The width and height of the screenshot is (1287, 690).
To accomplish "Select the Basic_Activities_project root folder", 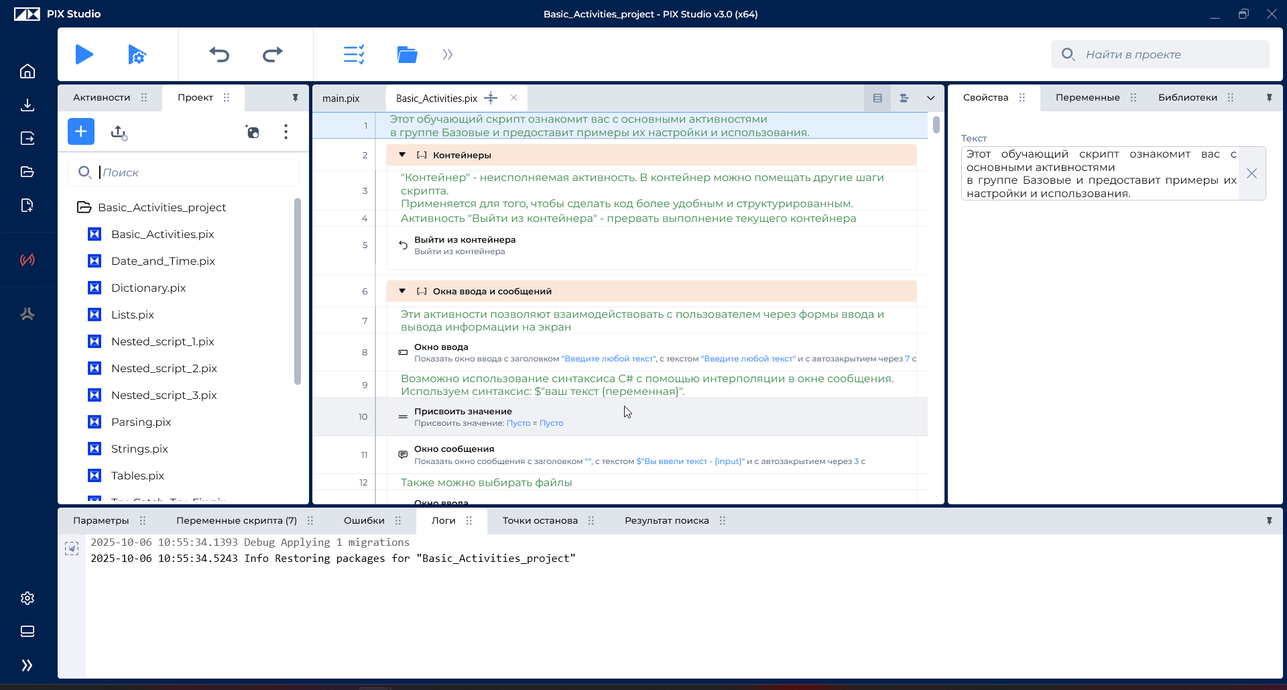I will (x=162, y=207).
